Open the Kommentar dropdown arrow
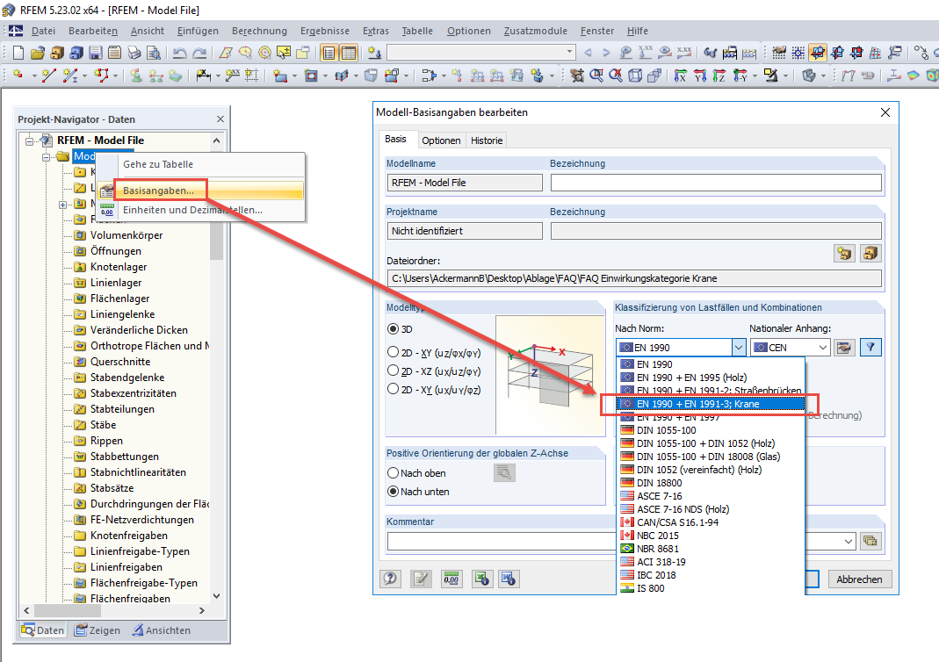 (849, 541)
